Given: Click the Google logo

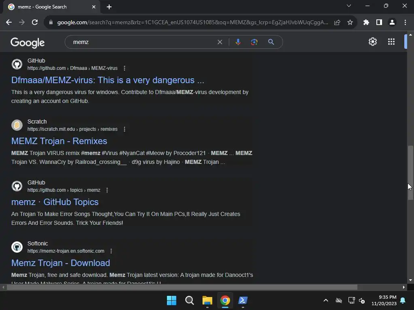Looking at the screenshot, I should click(27, 42).
